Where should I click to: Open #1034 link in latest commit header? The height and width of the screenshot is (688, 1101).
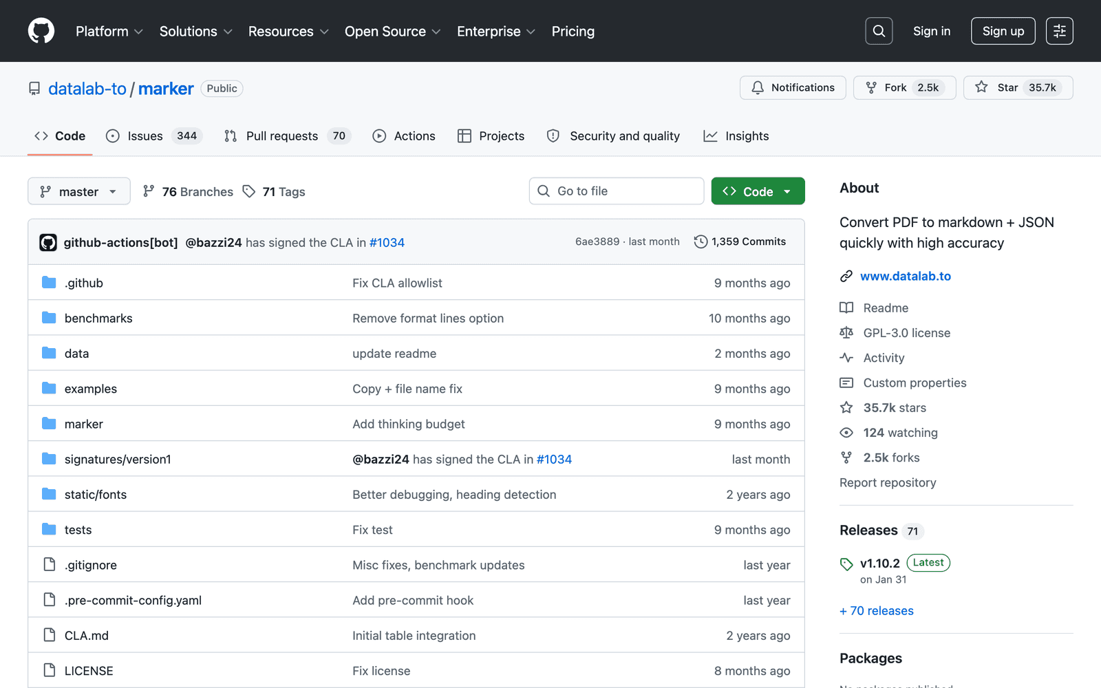coord(387,242)
